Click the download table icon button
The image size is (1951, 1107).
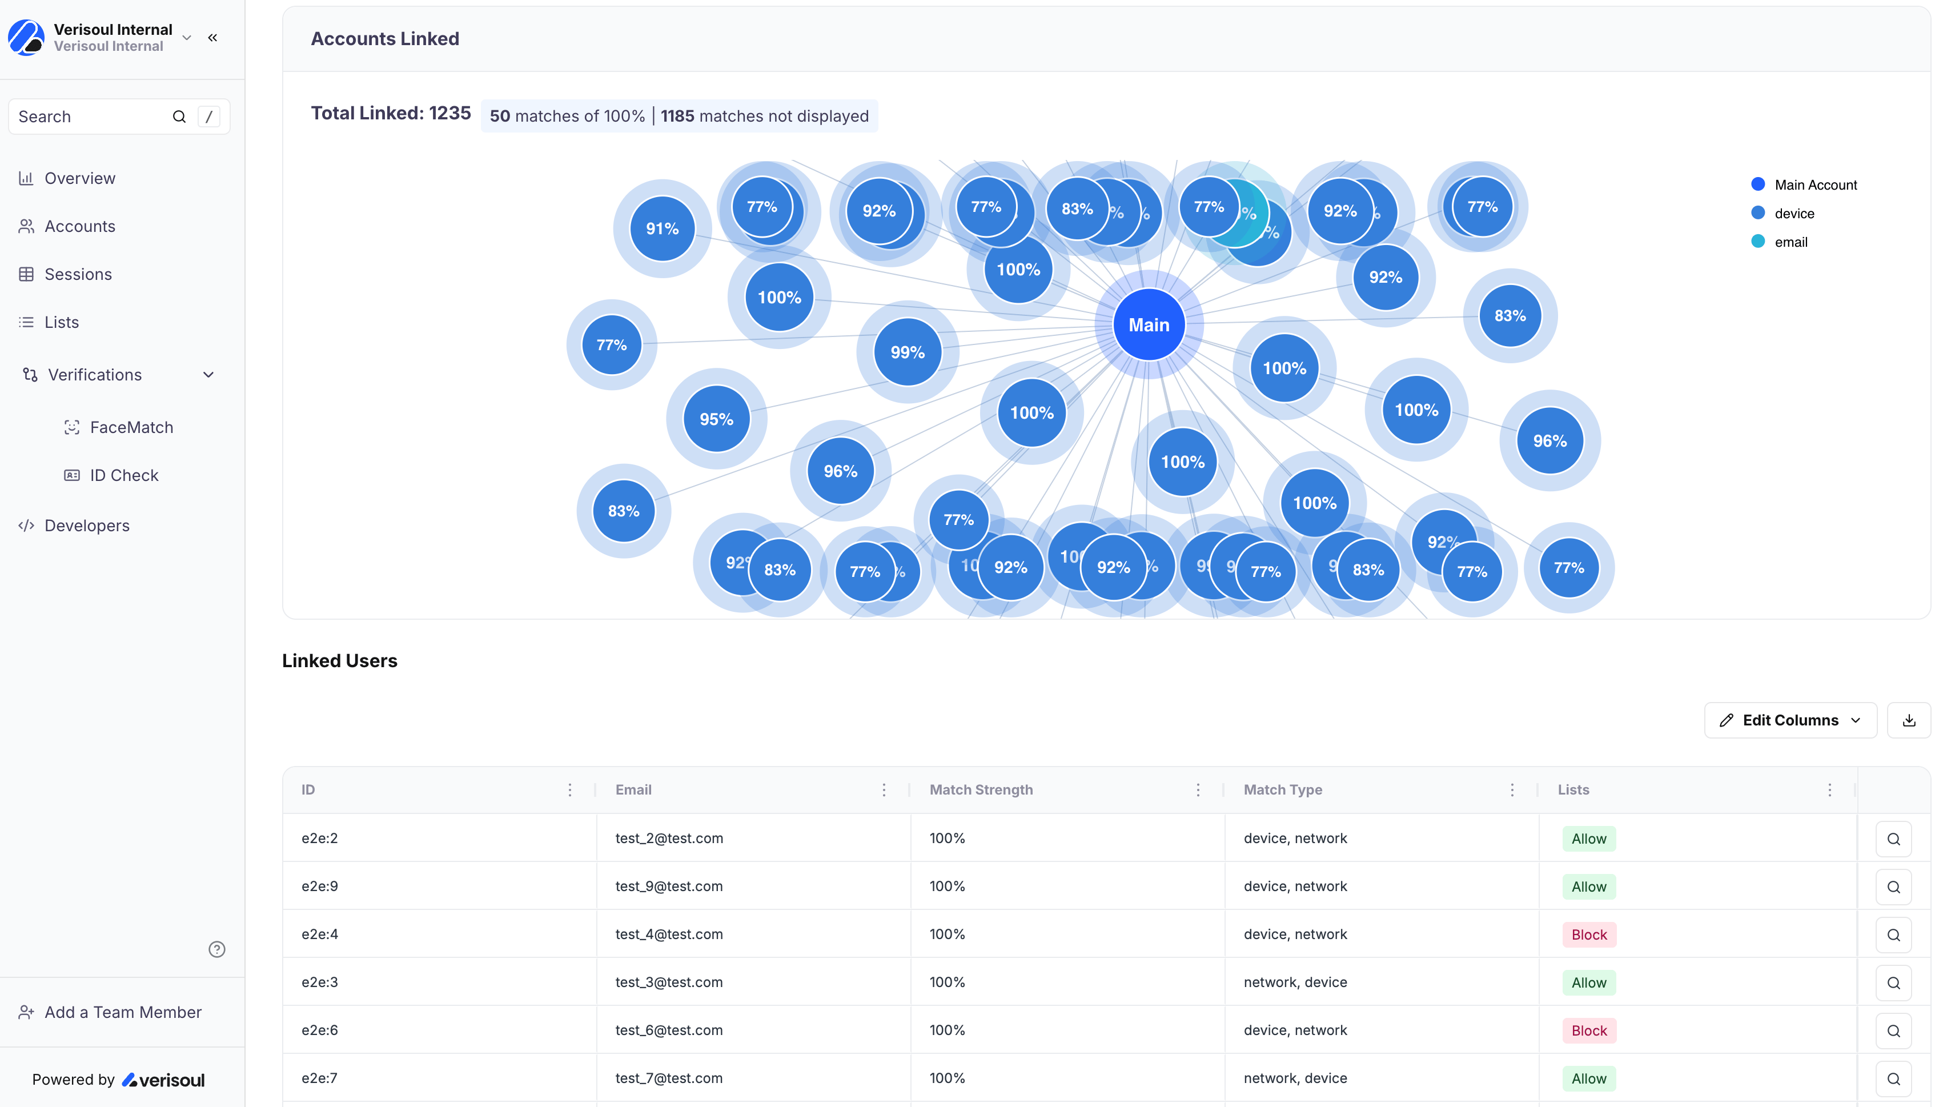pyautogui.click(x=1908, y=720)
